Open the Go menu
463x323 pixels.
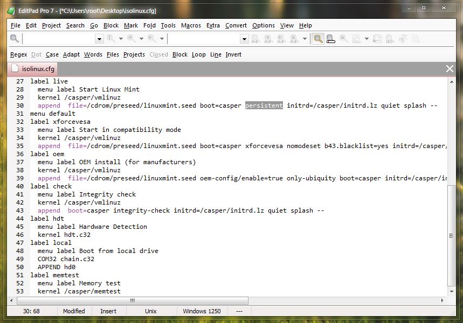tap(94, 26)
